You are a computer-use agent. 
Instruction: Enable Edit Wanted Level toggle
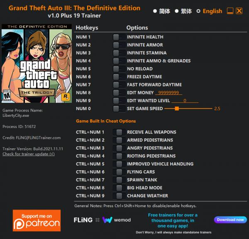119,101
